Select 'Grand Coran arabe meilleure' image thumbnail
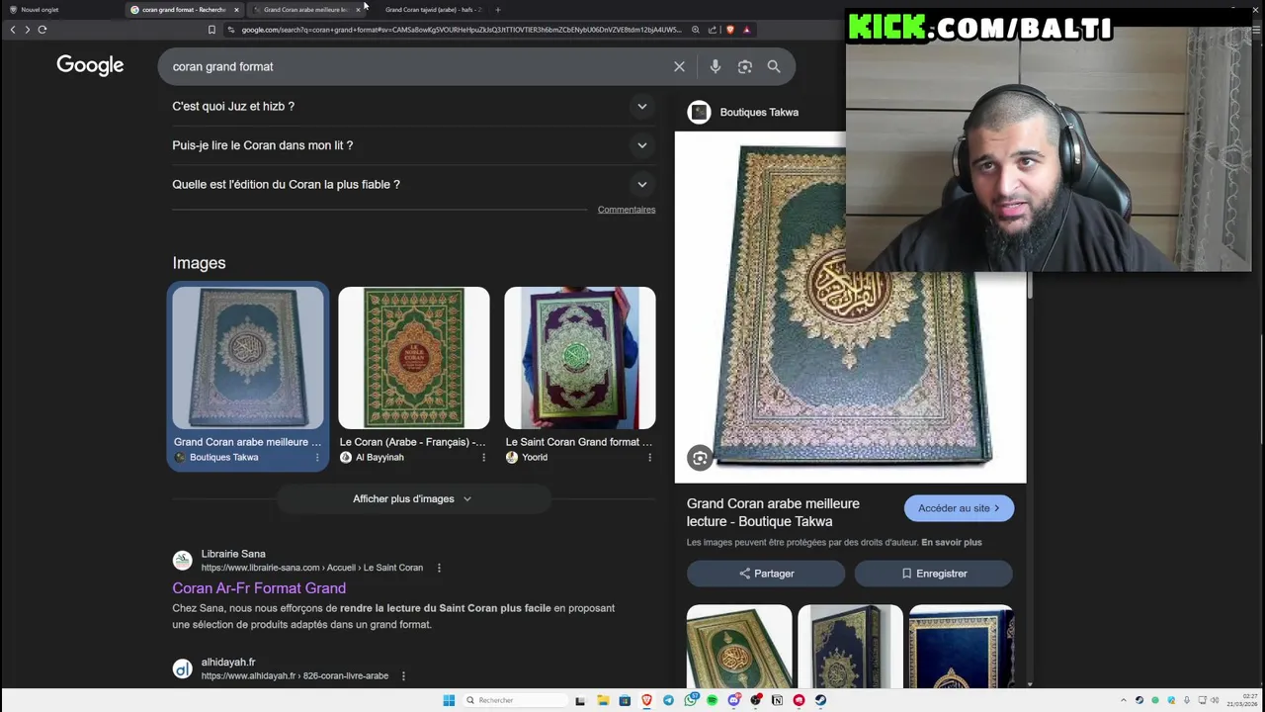The height and width of the screenshot is (712, 1265). click(247, 358)
